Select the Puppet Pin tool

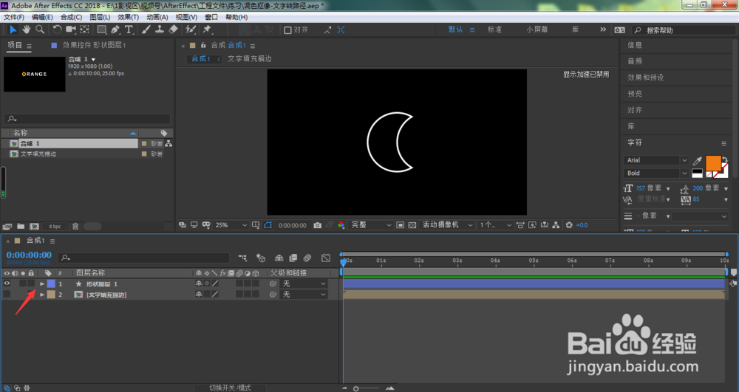pos(207,30)
